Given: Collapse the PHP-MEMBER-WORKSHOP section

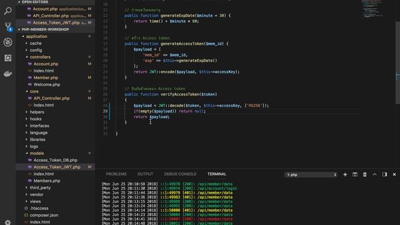Looking at the screenshot, I should [56, 29].
